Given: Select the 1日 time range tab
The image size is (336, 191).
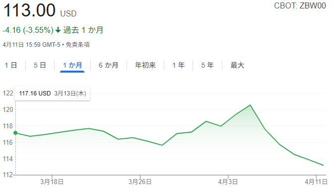Looking at the screenshot, I should 11,65.
